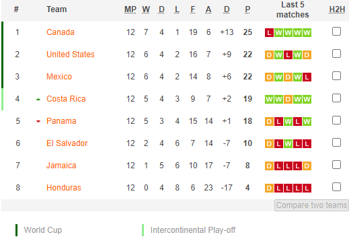Click the P points column header
This screenshot has width=349, height=243.
(x=247, y=9)
